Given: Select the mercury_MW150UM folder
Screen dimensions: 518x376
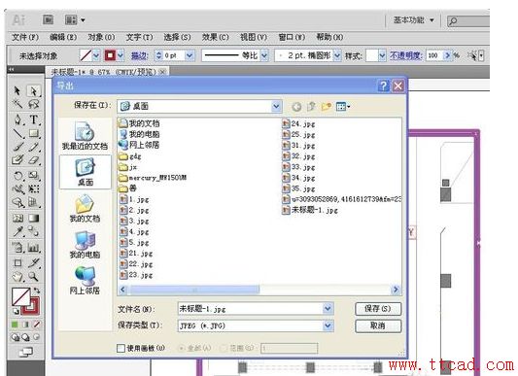Looking at the screenshot, I should [153, 178].
